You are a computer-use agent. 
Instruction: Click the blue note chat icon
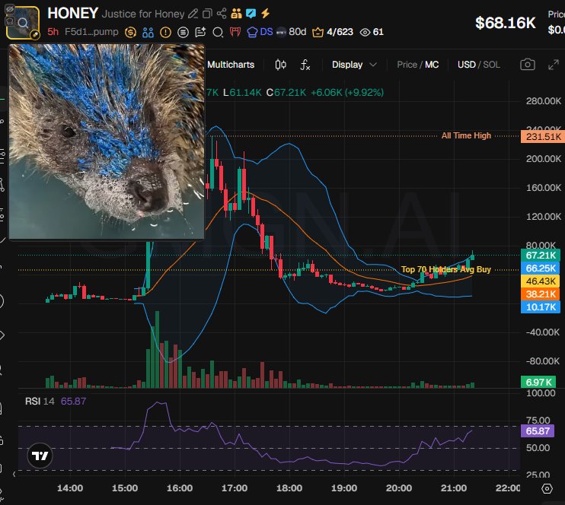251,14
